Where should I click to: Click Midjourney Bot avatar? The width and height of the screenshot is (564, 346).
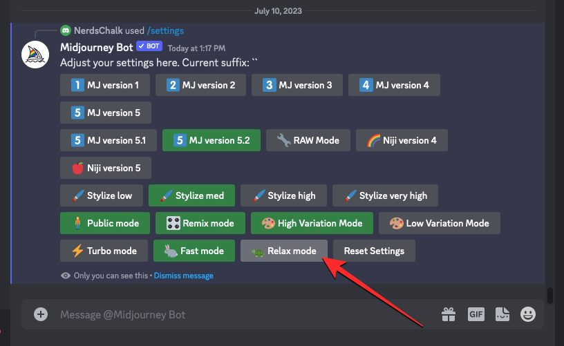point(35,55)
